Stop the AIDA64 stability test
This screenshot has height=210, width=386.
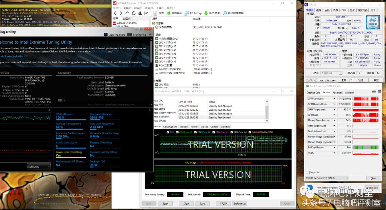(165, 204)
